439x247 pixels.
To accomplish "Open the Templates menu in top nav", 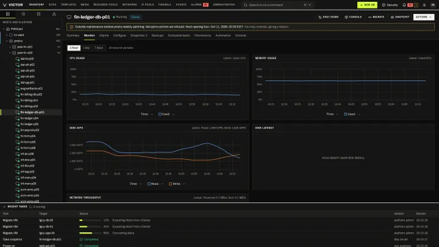I will 68,5.
